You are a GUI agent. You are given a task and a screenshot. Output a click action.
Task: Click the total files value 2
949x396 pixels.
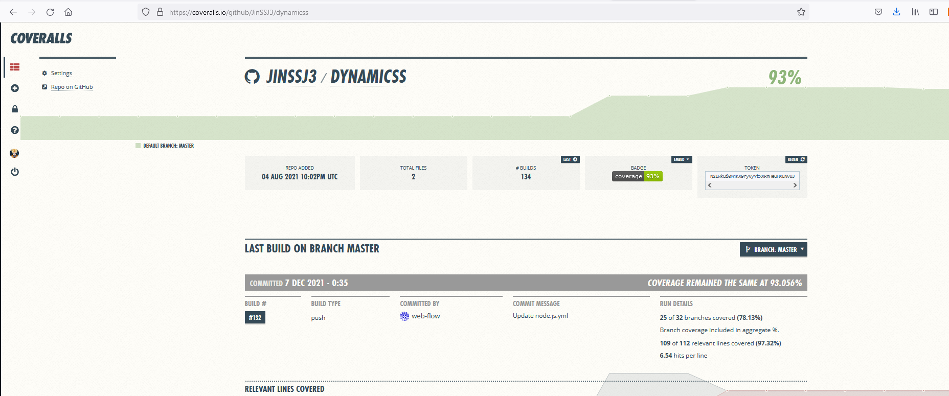tap(413, 177)
